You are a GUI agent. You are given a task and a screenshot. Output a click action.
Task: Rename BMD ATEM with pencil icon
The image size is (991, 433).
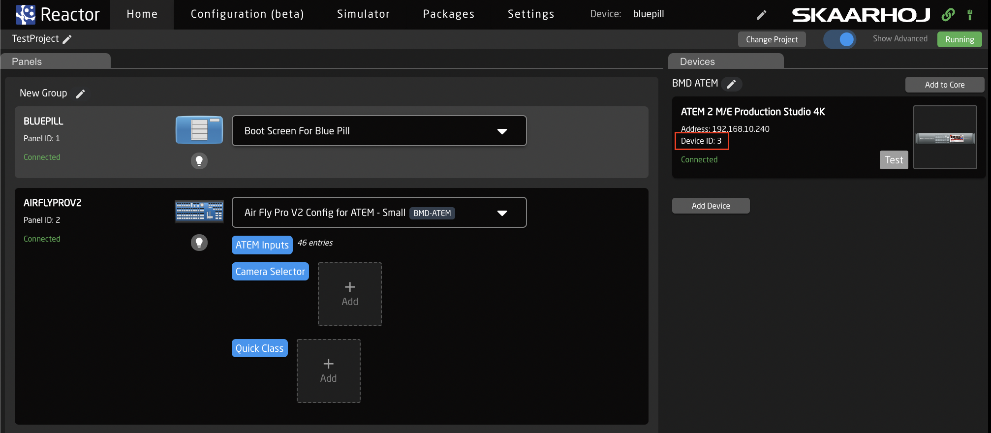point(732,84)
